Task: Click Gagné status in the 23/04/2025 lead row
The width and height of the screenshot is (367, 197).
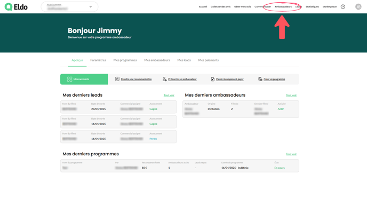Action: [153, 109]
